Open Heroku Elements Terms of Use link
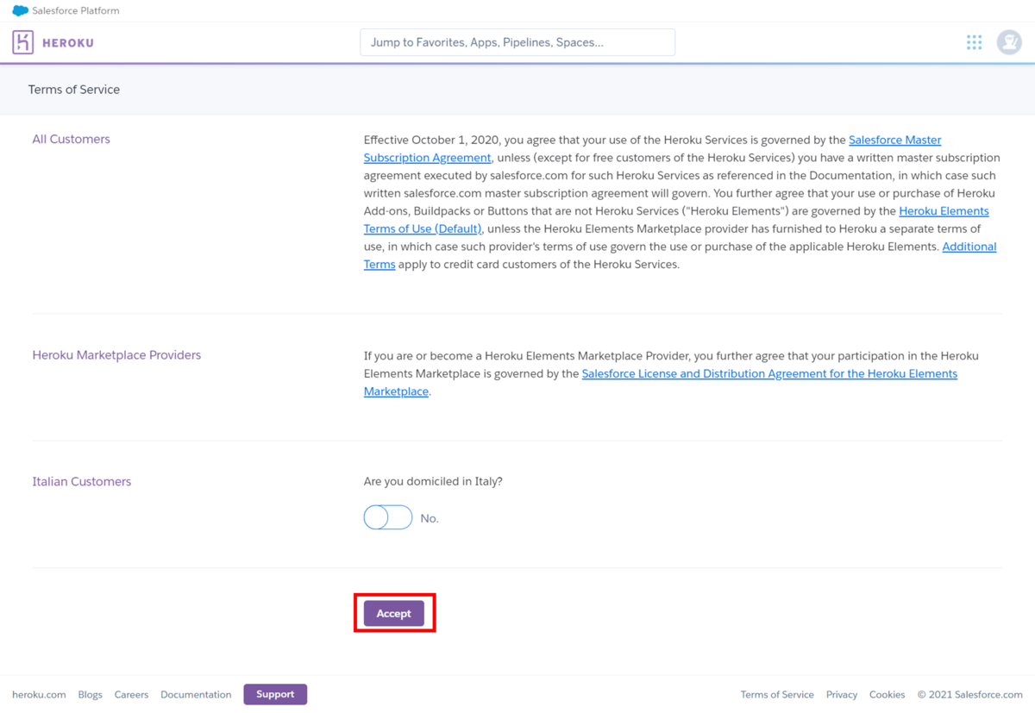 click(676, 220)
